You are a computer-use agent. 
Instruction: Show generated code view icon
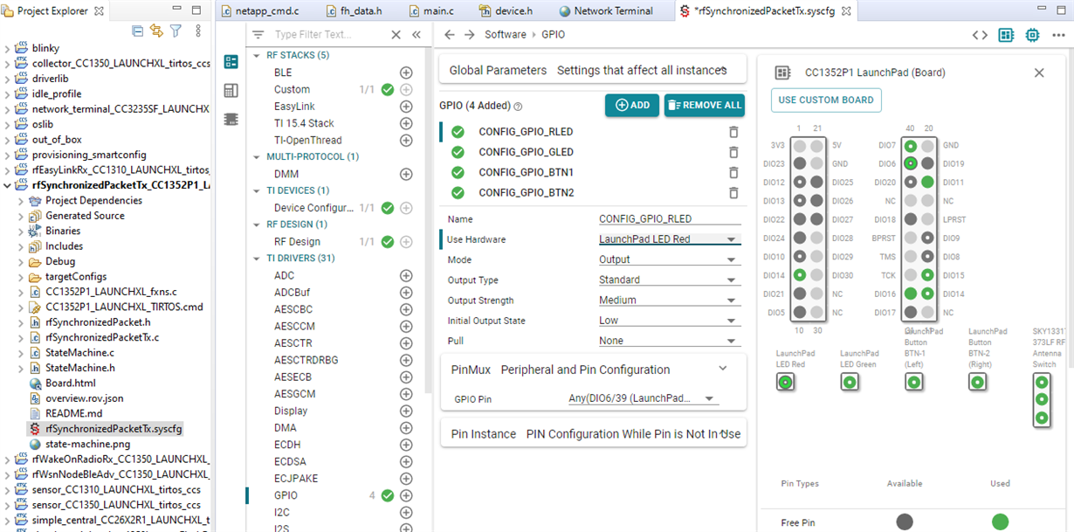[x=980, y=35]
